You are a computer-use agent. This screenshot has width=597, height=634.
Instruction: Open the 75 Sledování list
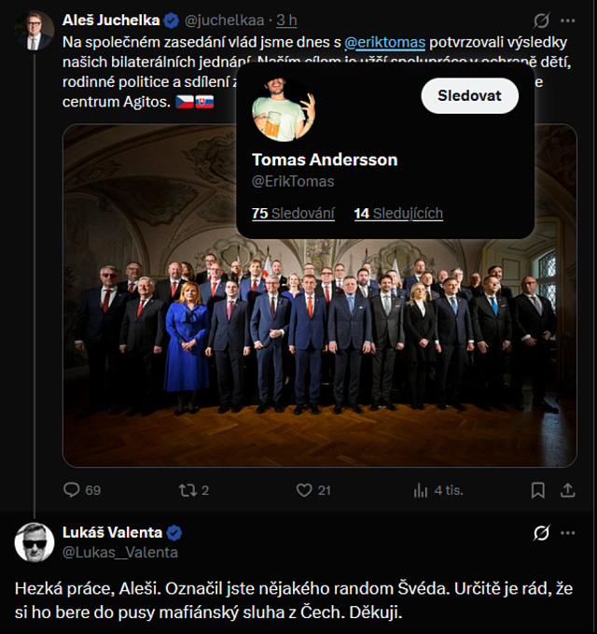pyautogui.click(x=293, y=214)
